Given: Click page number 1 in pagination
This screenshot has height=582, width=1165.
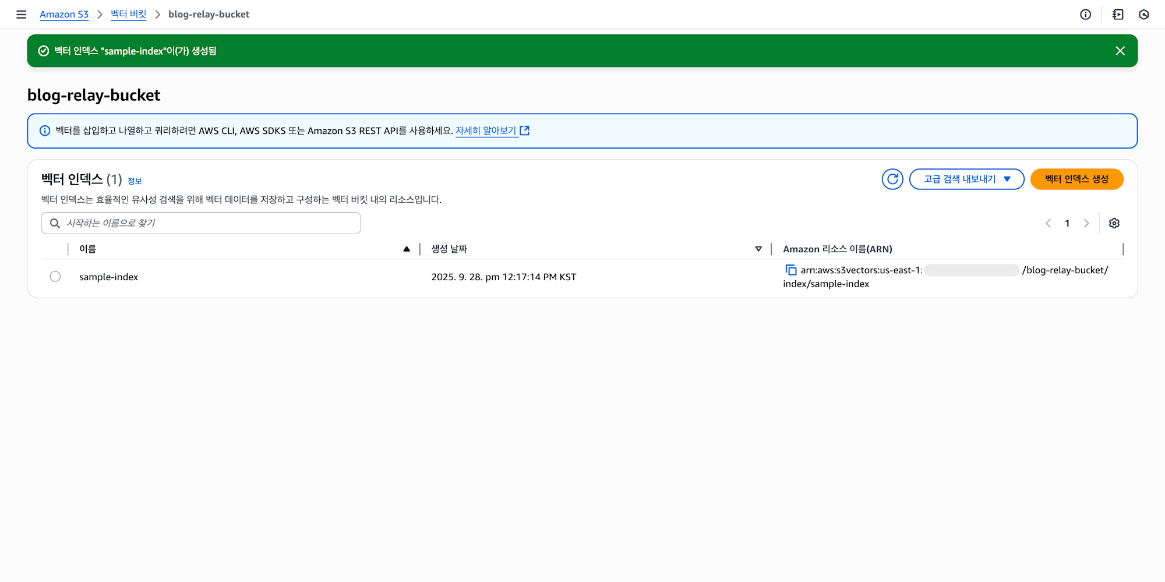Looking at the screenshot, I should 1067,223.
